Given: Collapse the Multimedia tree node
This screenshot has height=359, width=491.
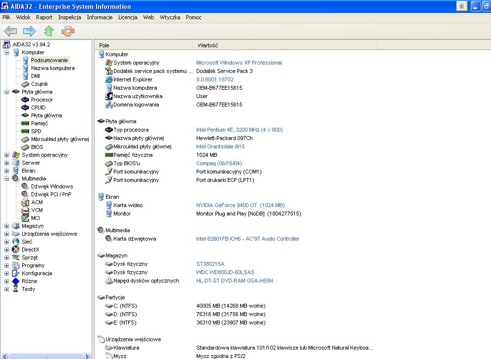Looking at the screenshot, I should pos(7,179).
